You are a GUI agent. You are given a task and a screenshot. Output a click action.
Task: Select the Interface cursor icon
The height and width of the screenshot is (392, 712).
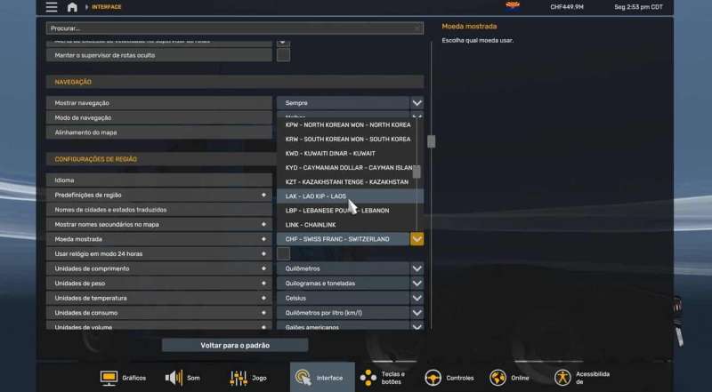(x=303, y=378)
